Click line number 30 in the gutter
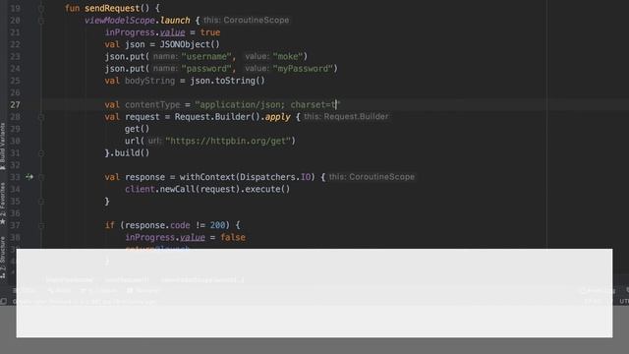This screenshot has width=629, height=354. [15, 141]
